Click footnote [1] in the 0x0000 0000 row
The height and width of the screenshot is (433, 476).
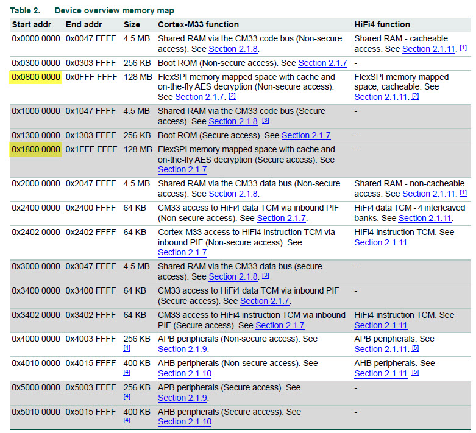(x=463, y=48)
